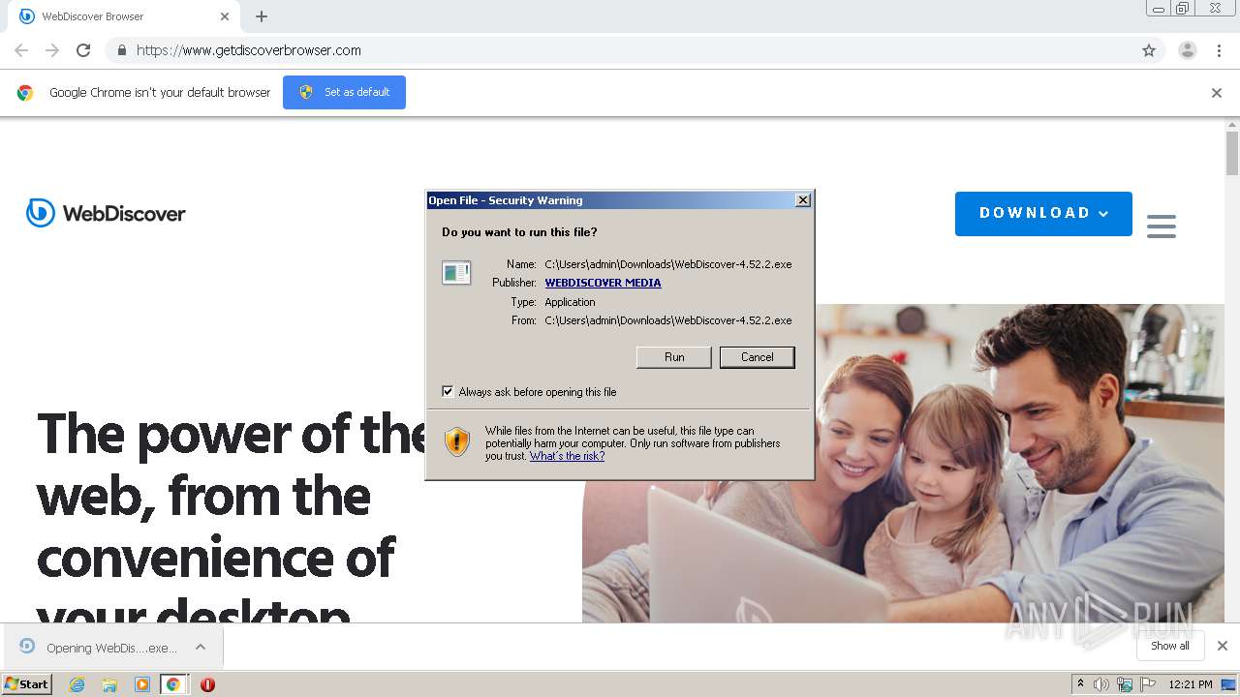The height and width of the screenshot is (697, 1240).
Task: Open the hamburger menu on the page
Action: (1162, 226)
